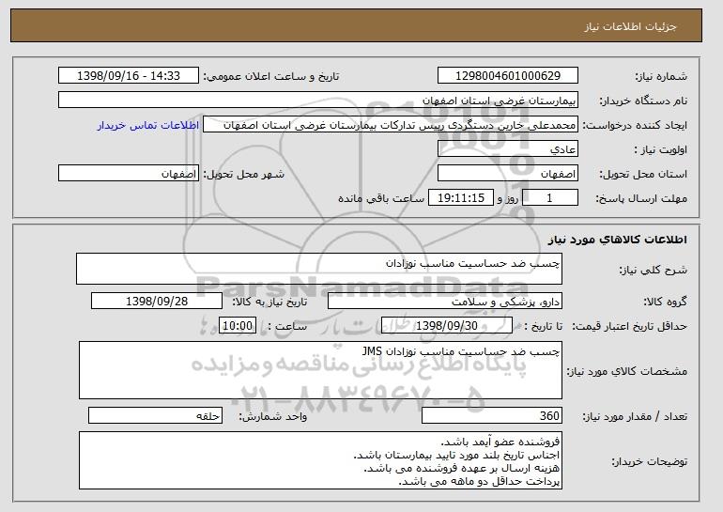Click the label اولویت نیاز
This screenshot has height=512, width=723.
(661, 149)
